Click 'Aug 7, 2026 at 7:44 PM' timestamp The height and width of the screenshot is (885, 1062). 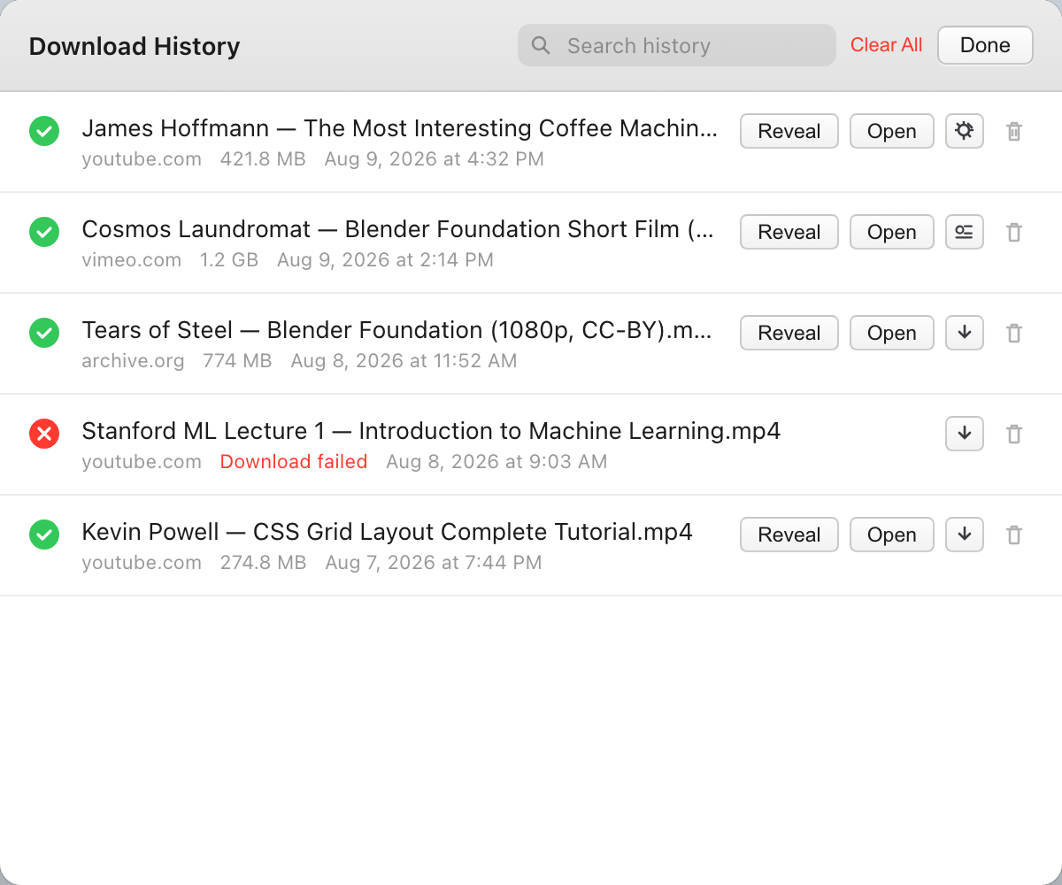434,562
